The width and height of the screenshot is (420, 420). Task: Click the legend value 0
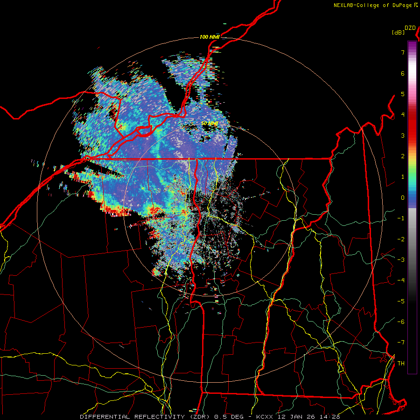403,198
